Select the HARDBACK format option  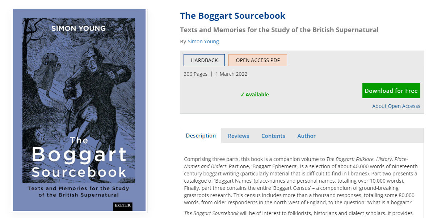click(204, 60)
